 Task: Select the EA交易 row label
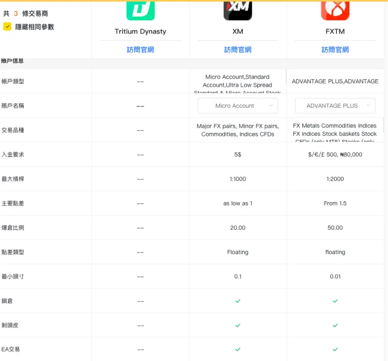click(x=11, y=349)
